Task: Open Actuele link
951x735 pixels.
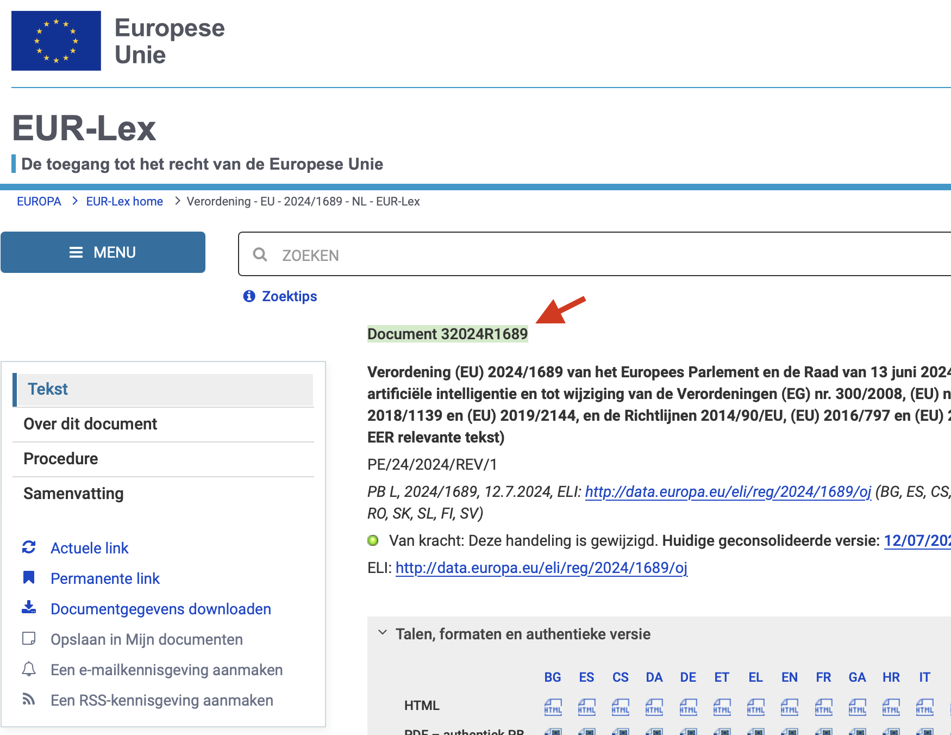Action: pyautogui.click(x=90, y=548)
